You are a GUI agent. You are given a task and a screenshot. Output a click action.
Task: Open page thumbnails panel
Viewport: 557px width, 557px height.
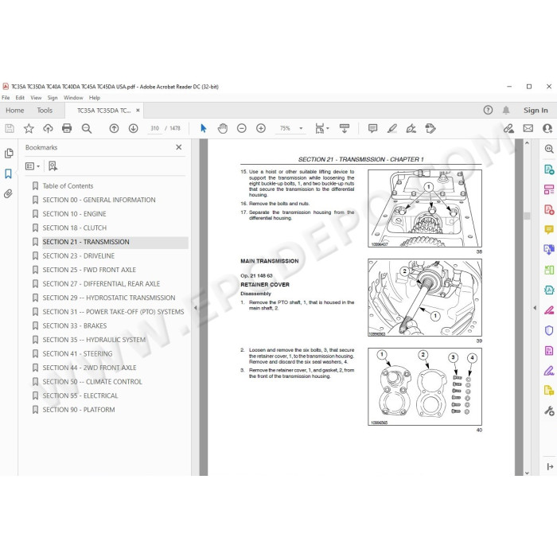point(9,153)
